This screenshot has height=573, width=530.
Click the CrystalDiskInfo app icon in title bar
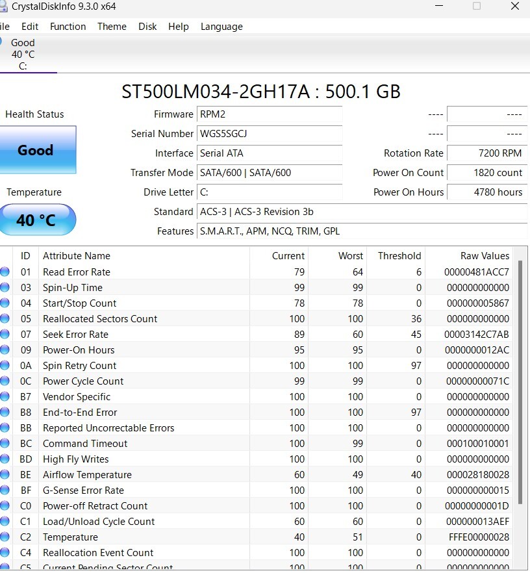pyautogui.click(x=4, y=6)
